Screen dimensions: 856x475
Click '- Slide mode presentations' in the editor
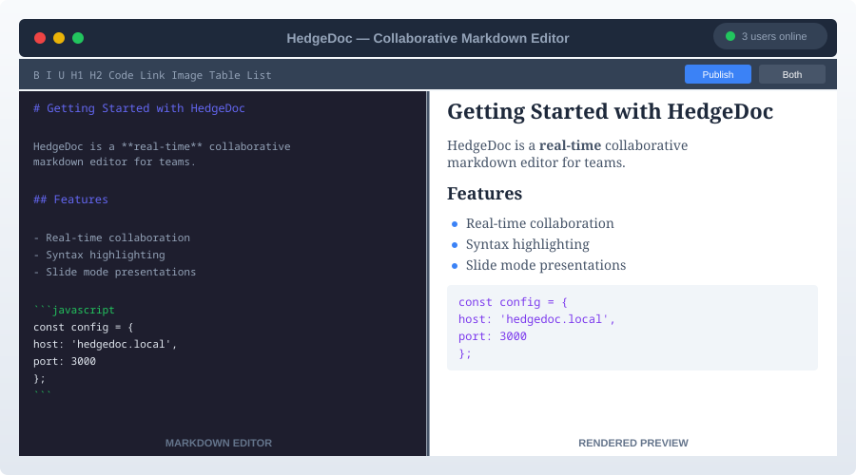[114, 272]
